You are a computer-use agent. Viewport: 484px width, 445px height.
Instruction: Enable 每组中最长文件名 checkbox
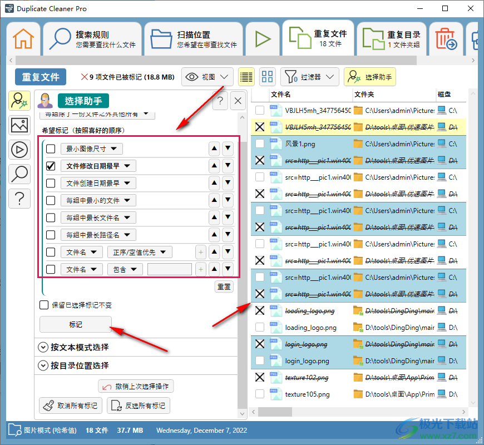[51, 218]
